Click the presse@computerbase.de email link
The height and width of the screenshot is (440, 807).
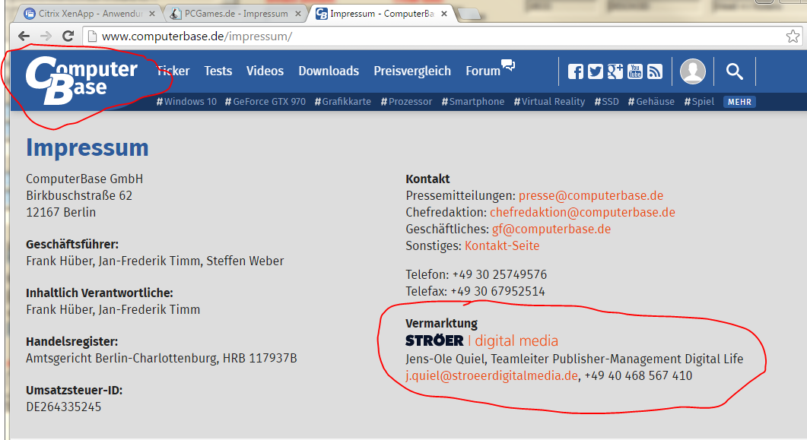[591, 196]
